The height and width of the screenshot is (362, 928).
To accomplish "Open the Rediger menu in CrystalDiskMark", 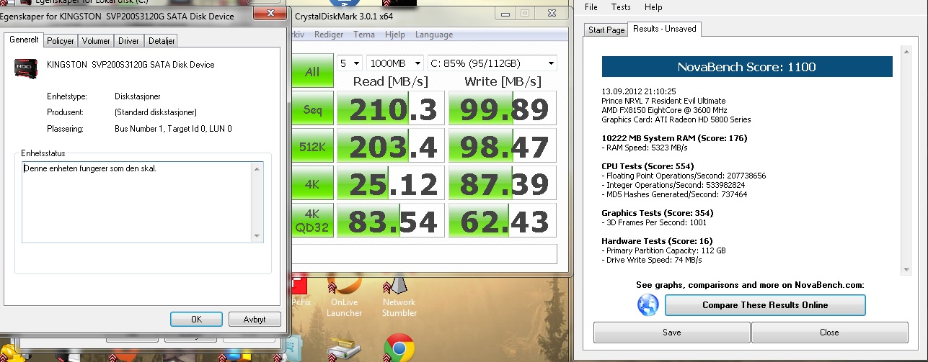I will [329, 35].
